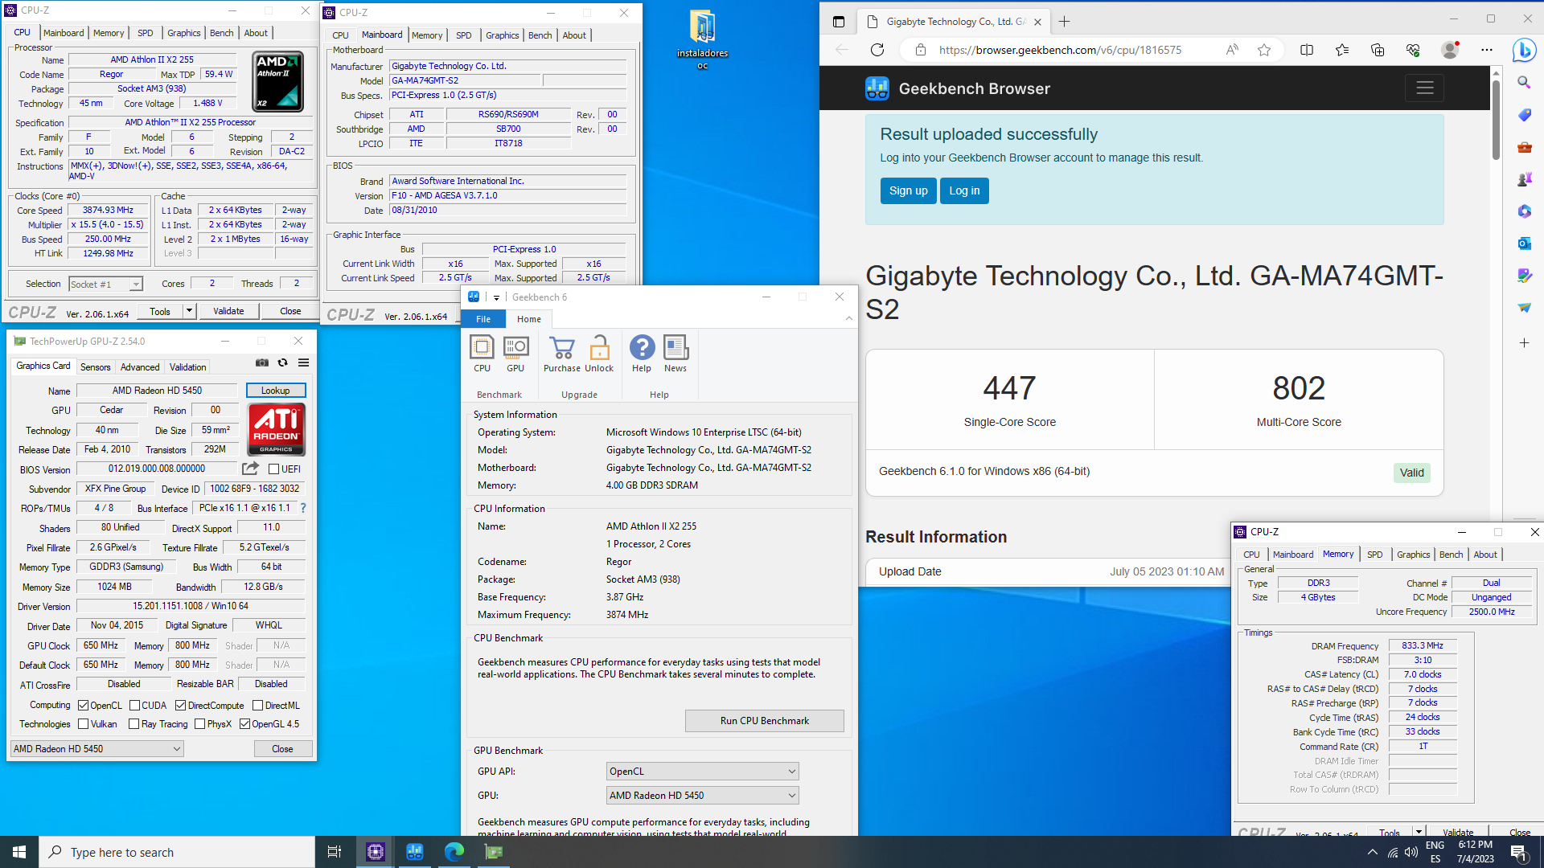Collapse the Geekbench ribbon chevron
Screen dimensions: 1544x868
(x=848, y=319)
